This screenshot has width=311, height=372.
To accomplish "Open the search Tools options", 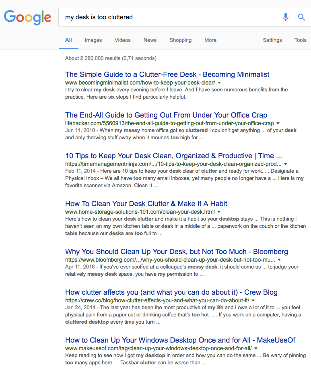I will click(x=300, y=40).
